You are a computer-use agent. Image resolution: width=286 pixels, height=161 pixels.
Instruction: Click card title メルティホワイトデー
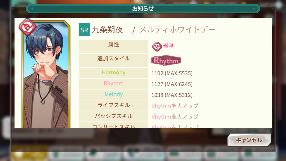click(177, 30)
